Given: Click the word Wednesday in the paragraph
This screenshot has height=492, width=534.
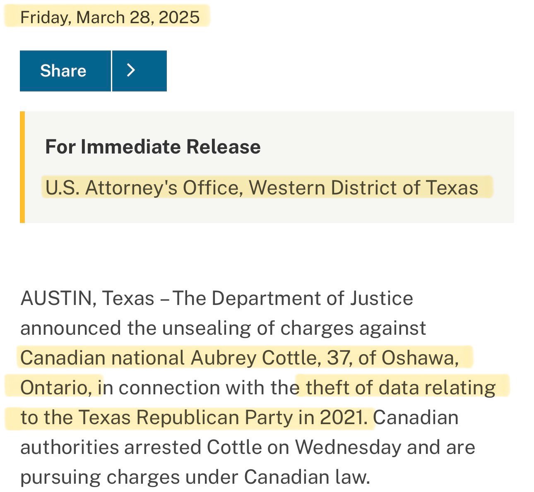Looking at the screenshot, I should [348, 447].
